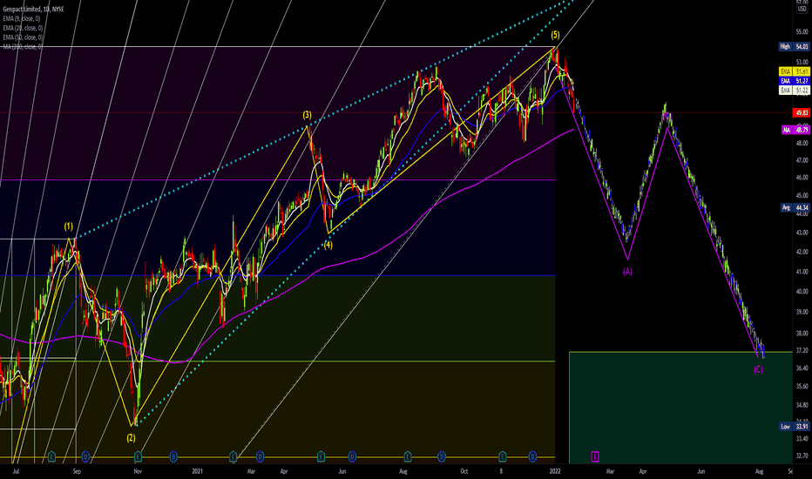Screen dimensions: 812x479
Task: Select the wave (5) label at the peak
Action: 555,35
